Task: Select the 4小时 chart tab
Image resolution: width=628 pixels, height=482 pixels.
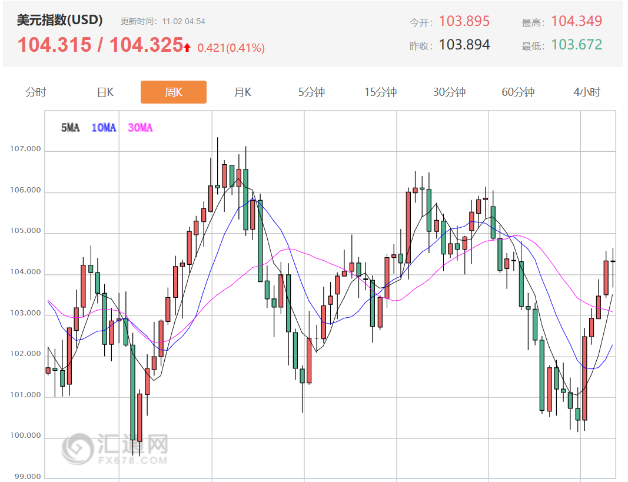Action: [586, 92]
